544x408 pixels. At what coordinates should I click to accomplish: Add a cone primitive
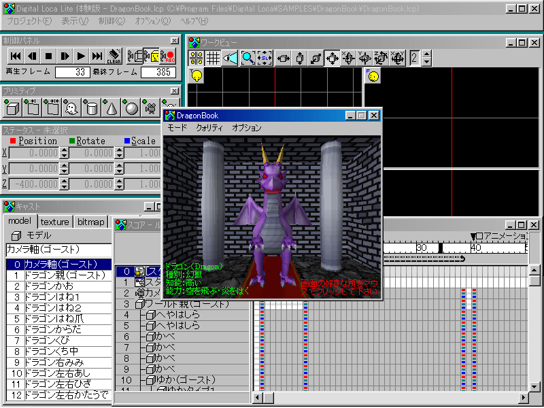point(111,107)
